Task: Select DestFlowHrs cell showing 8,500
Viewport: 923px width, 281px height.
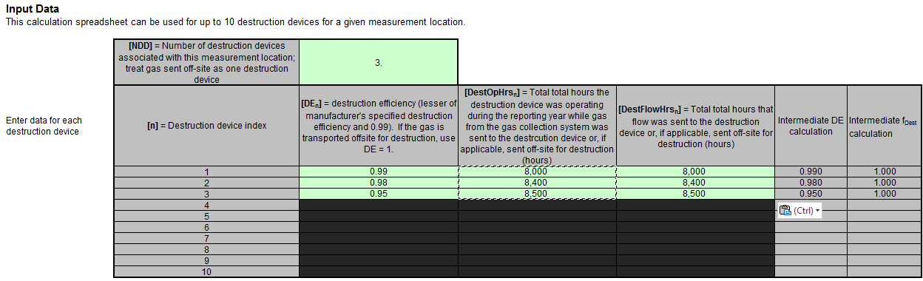Action: coord(695,194)
